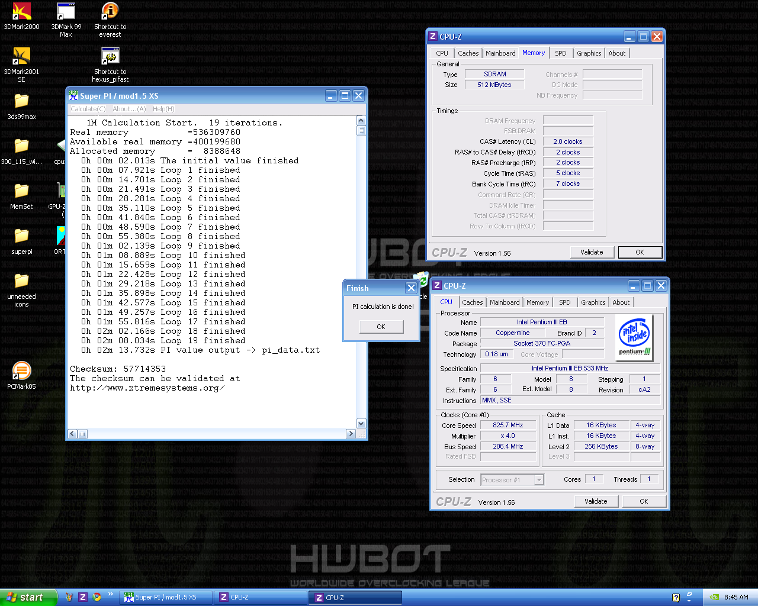
Task: Switch to SPD tab in lower CPU-Z window
Action: (565, 302)
